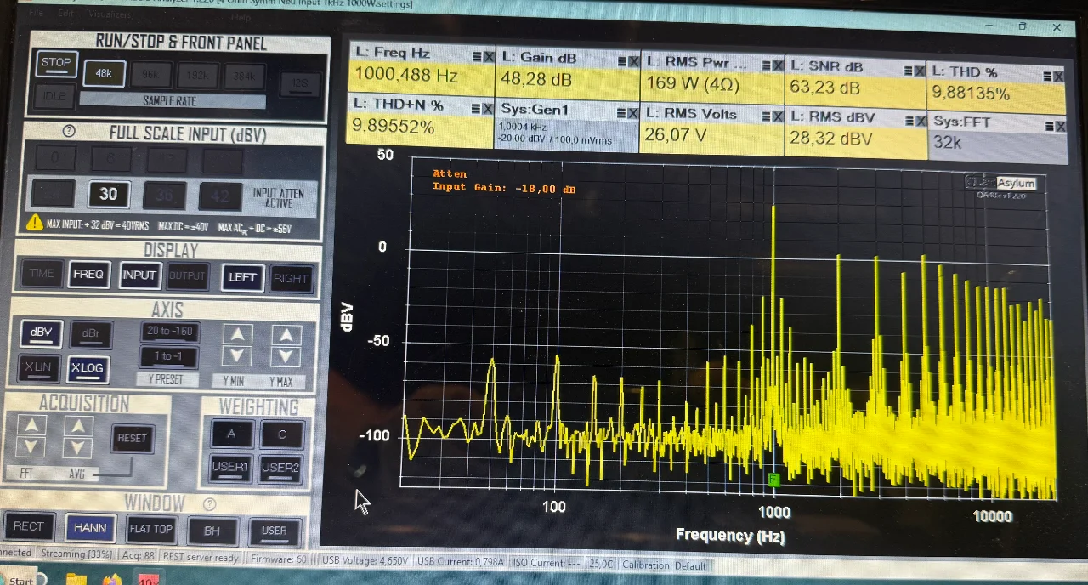The image size is (1088, 585).
Task: Enable A weighting
Action: point(231,434)
